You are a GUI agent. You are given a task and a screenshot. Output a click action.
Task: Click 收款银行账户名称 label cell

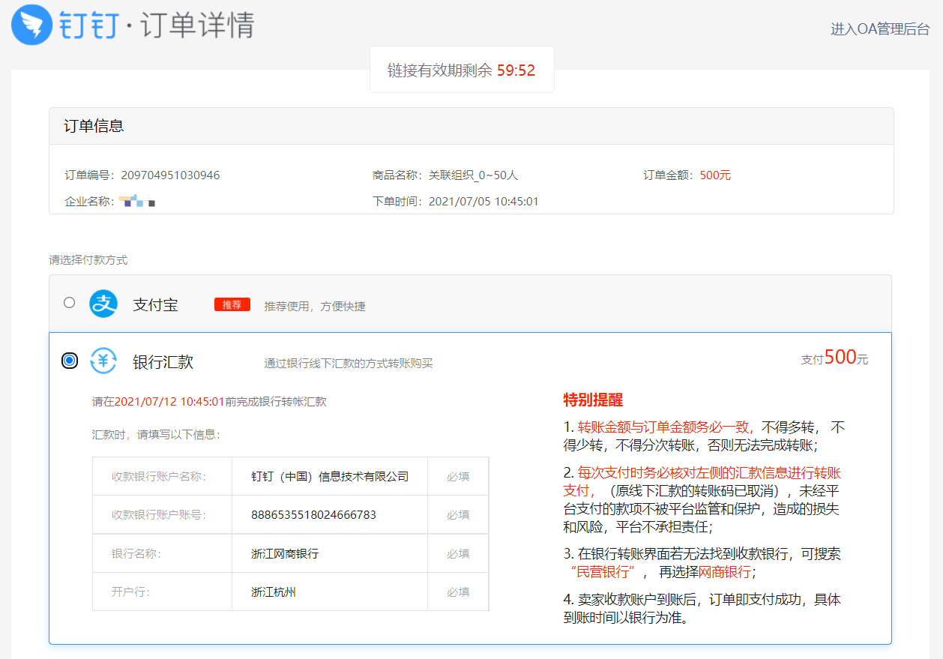click(x=162, y=476)
